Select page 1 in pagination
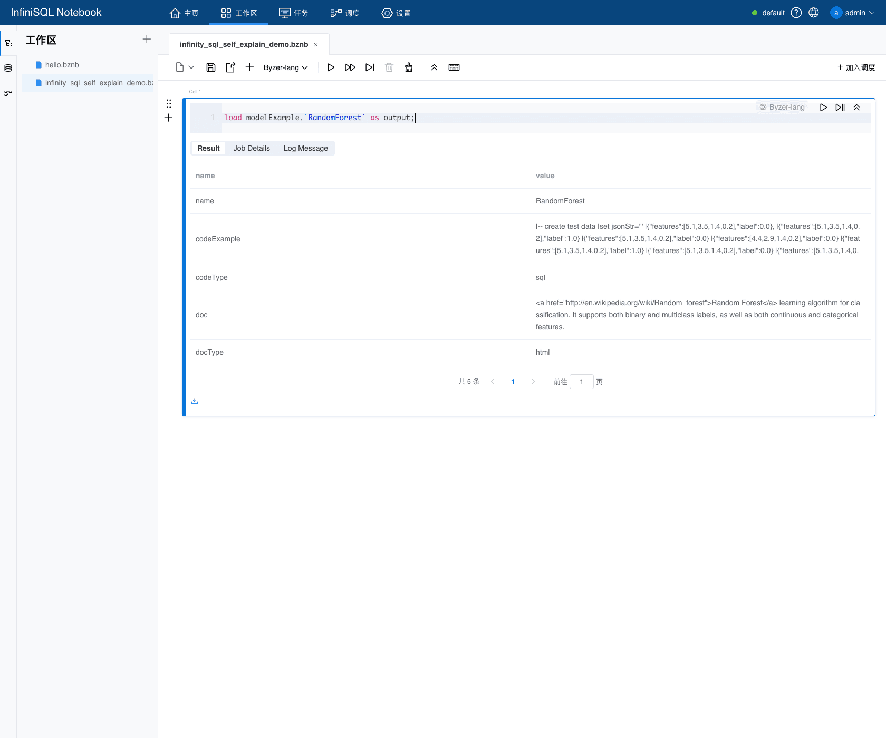The width and height of the screenshot is (886, 738). click(513, 382)
